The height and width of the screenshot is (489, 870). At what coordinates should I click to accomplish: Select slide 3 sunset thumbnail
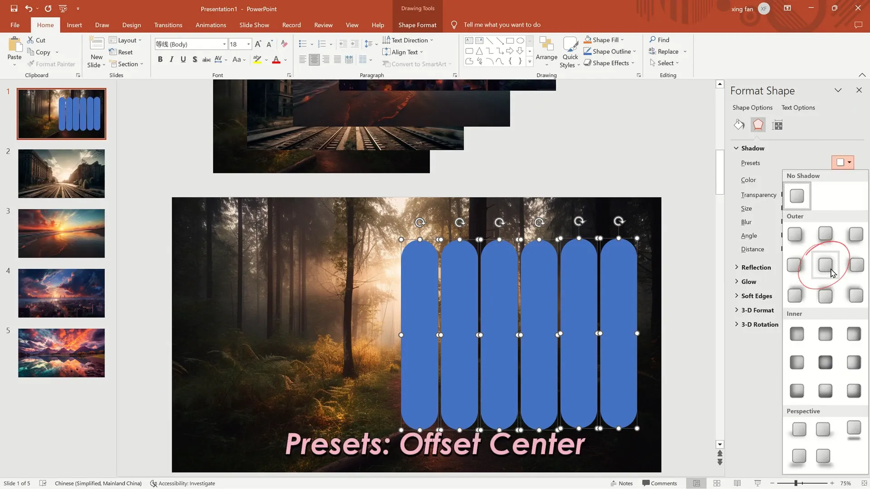pyautogui.click(x=61, y=234)
